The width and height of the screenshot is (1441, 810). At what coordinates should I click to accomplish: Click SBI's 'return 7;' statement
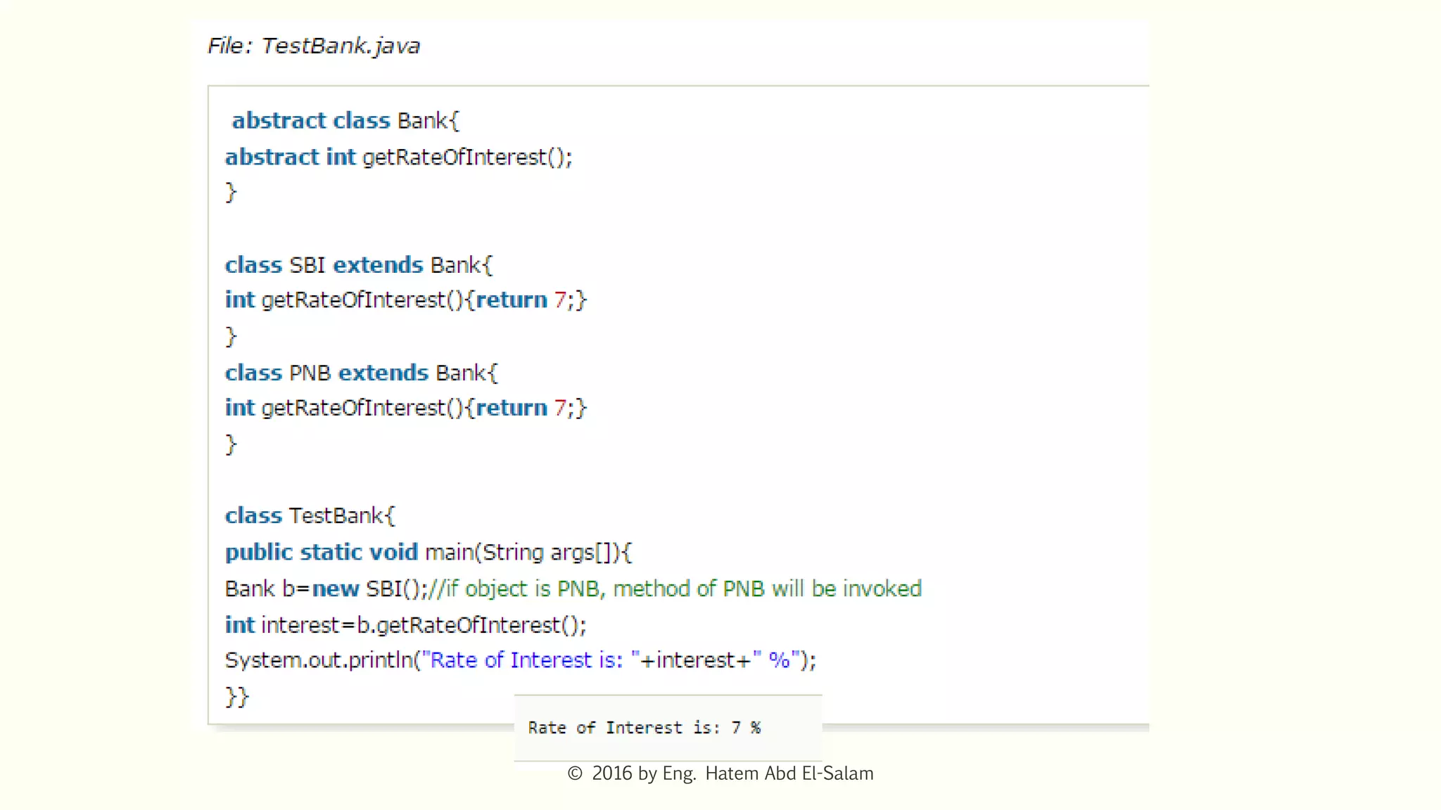click(525, 300)
